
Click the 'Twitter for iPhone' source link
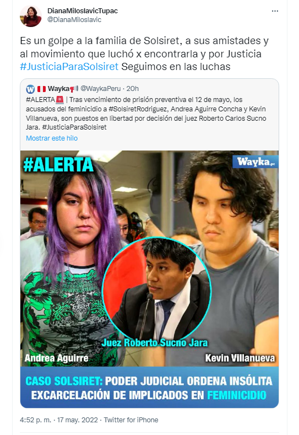131,420
